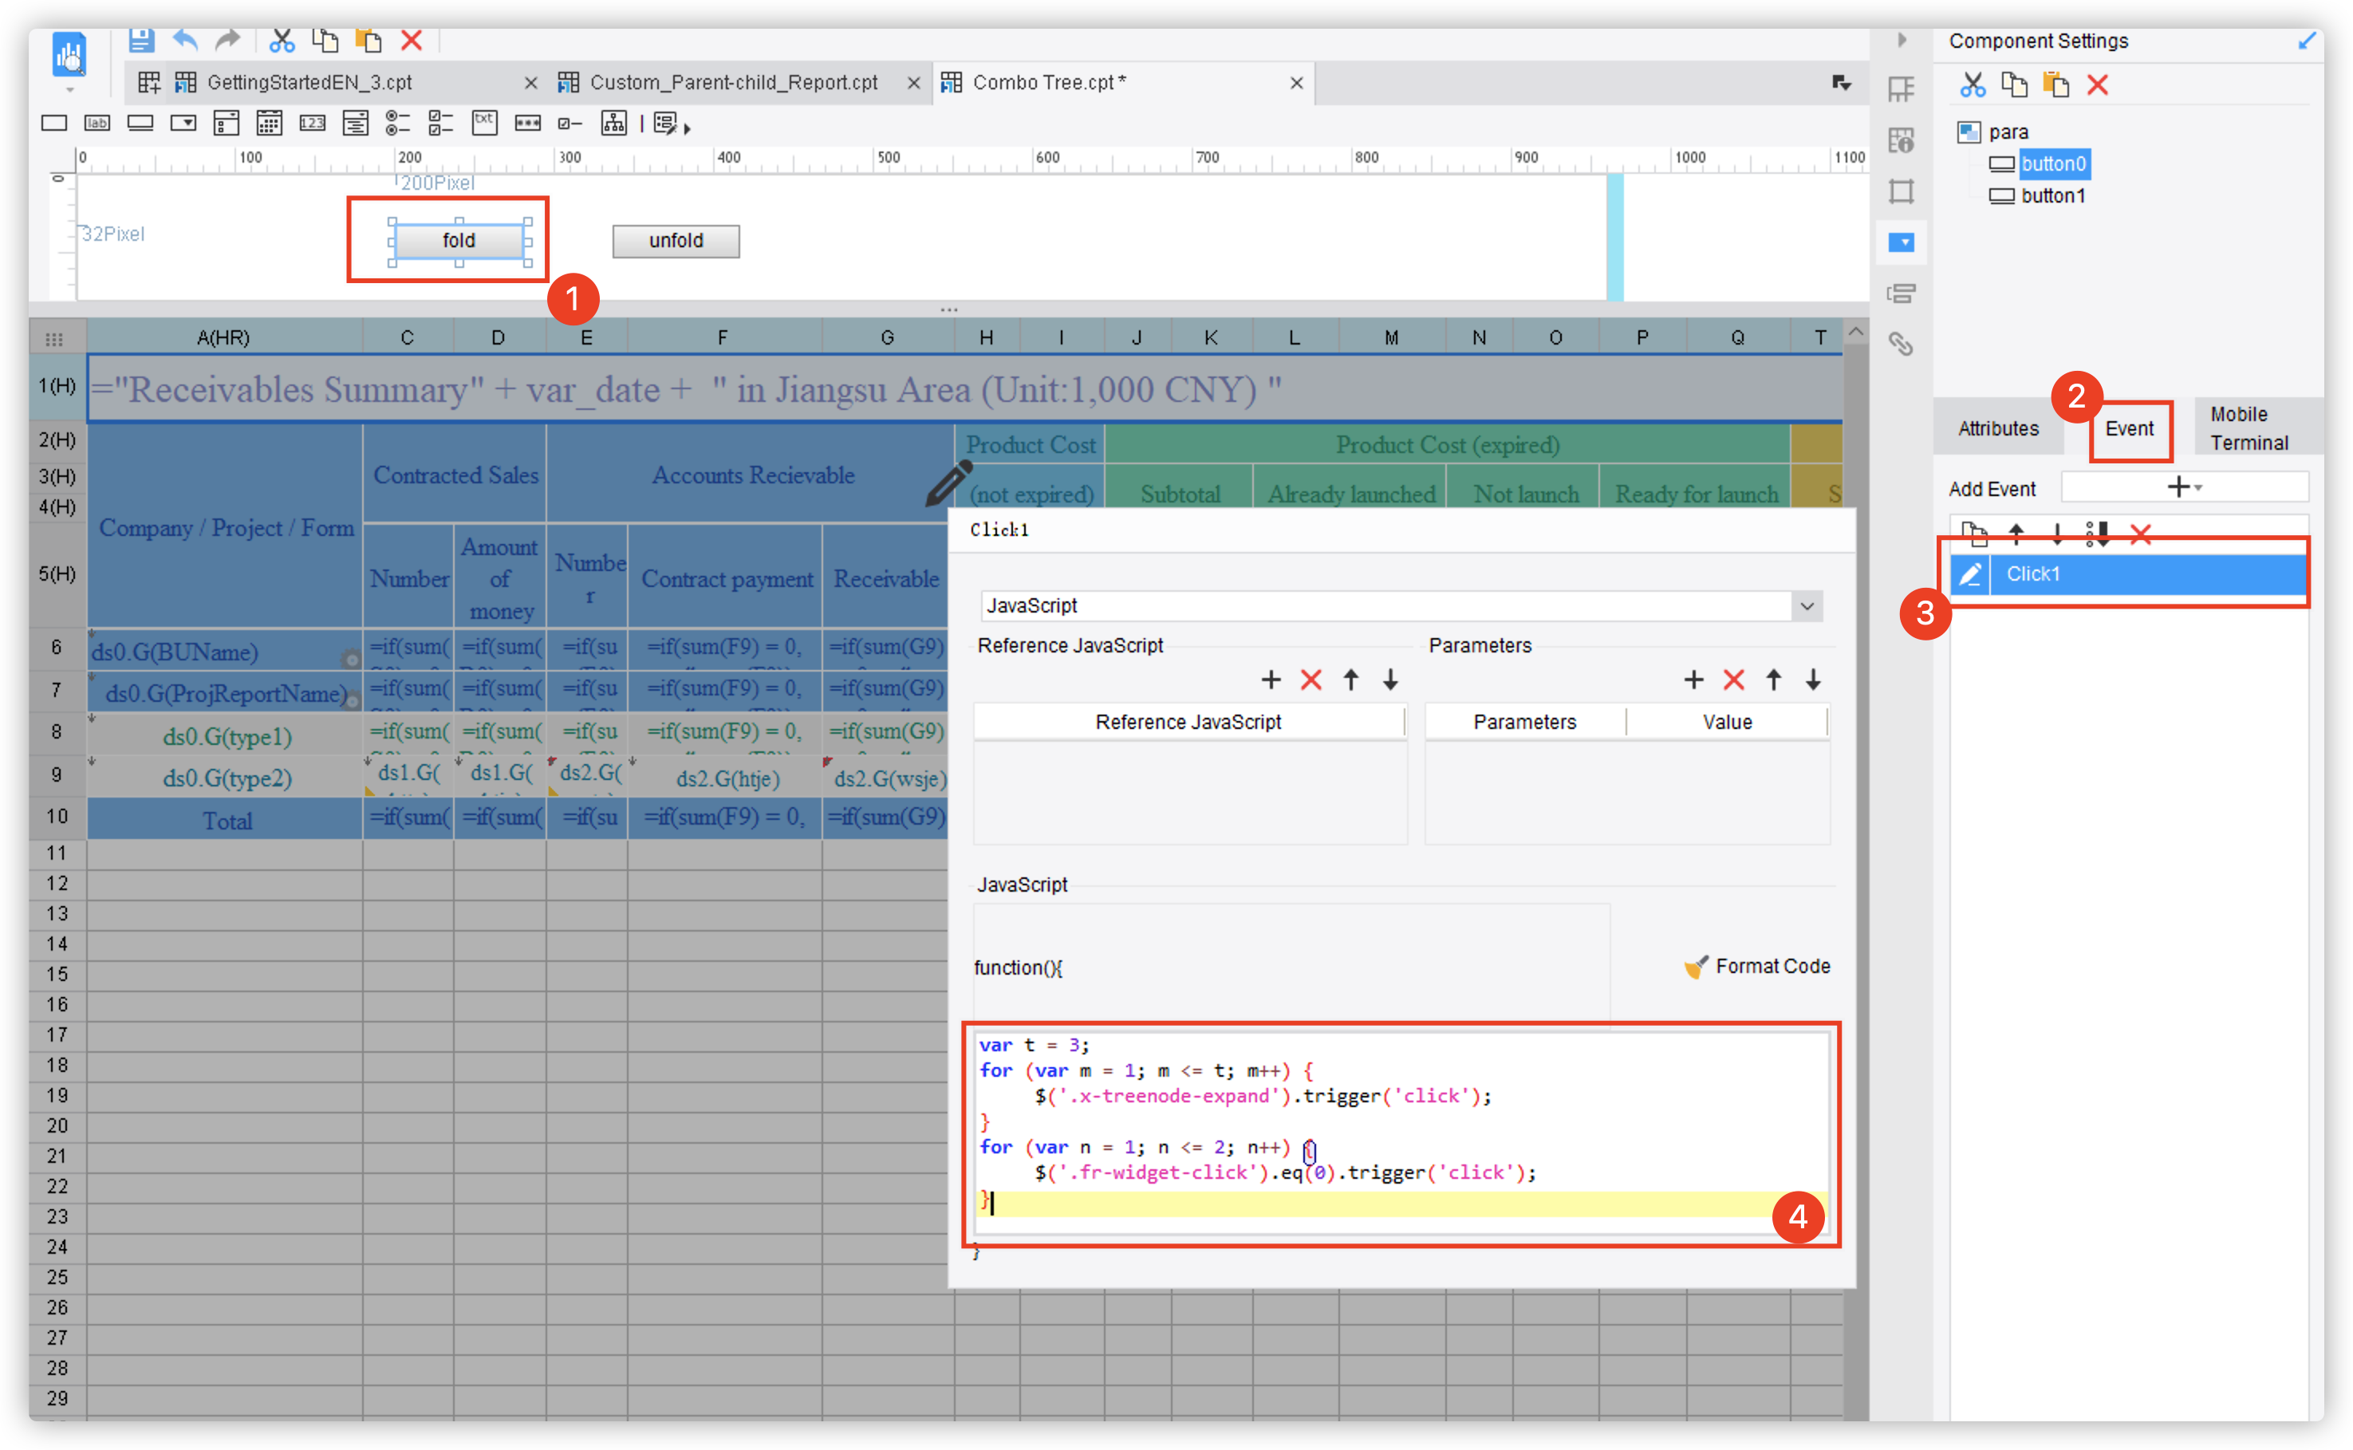The height and width of the screenshot is (1450, 2353).
Task: Undo the last action
Action: click(x=184, y=40)
